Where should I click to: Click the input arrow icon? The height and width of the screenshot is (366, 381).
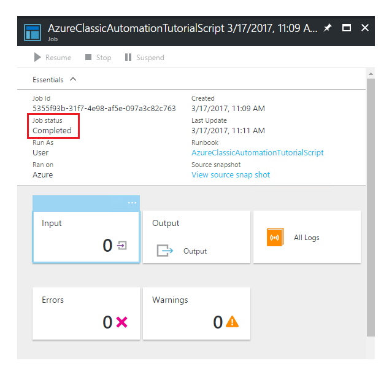[121, 245]
